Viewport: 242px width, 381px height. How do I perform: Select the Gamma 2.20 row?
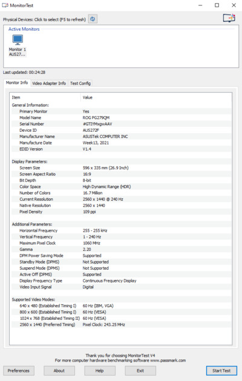click(x=121, y=250)
